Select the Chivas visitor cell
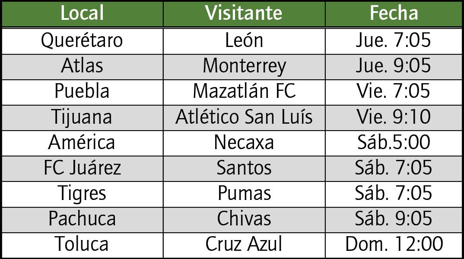The image size is (464, 259). tap(244, 220)
